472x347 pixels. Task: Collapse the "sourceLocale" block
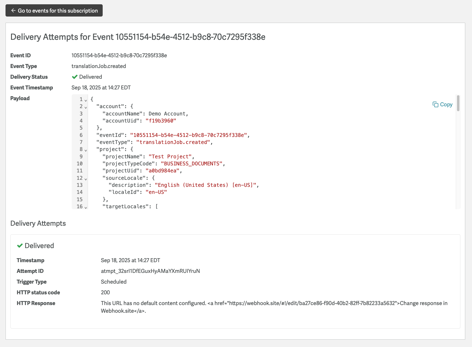tap(86, 179)
